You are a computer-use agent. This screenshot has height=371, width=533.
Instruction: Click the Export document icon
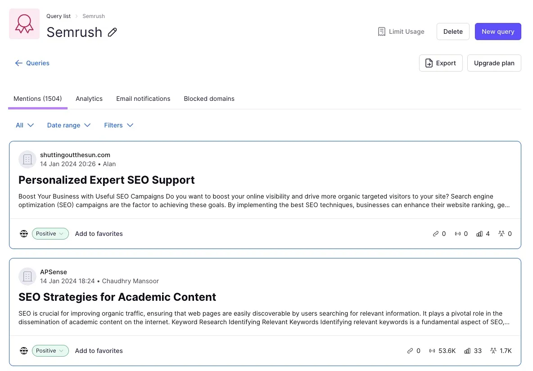coord(429,63)
